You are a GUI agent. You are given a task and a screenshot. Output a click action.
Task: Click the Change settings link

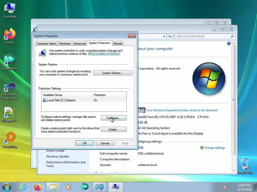click(214, 148)
